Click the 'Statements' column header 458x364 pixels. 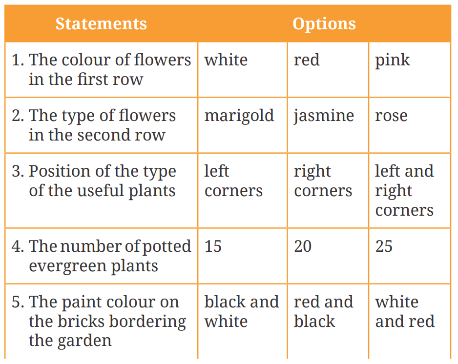[101, 24]
